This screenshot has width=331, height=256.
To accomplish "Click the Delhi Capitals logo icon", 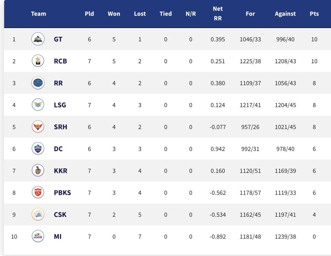I will (x=38, y=149).
